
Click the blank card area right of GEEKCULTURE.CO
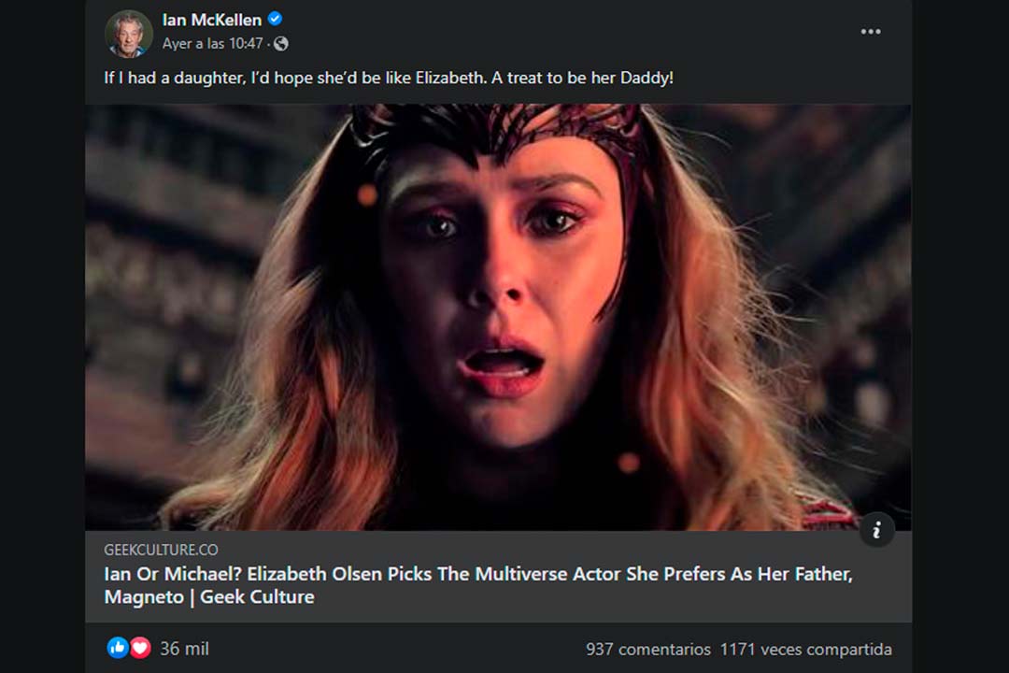click(561, 550)
